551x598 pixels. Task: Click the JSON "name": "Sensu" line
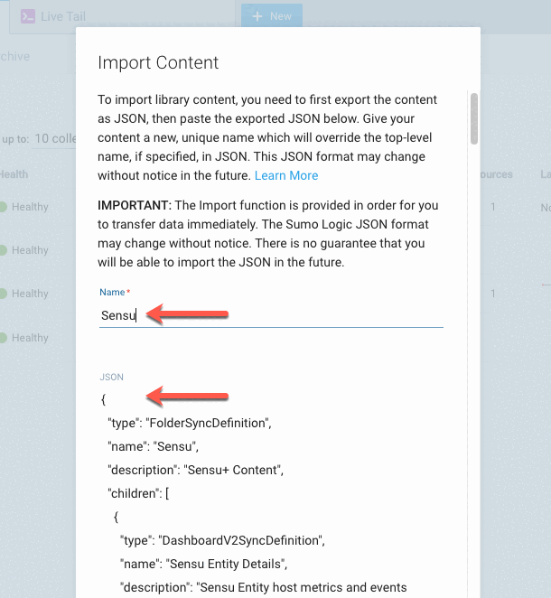(x=153, y=446)
